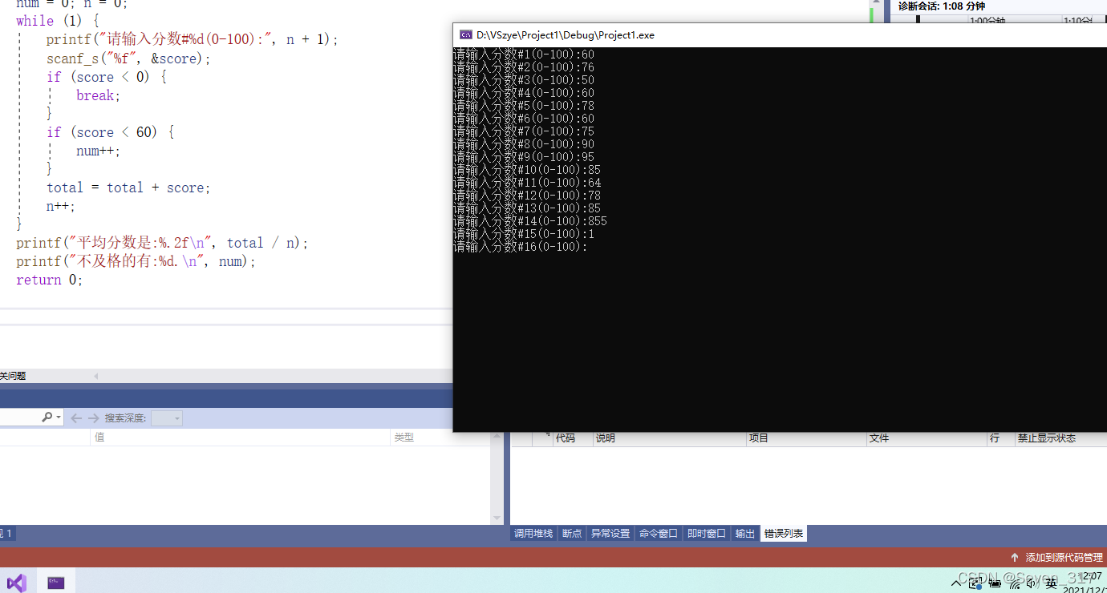Click the line 'total = total + score;'
Viewport: 1107px width, 593px height.
128,188
